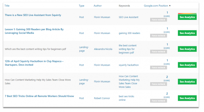Click the colored progress bar above first See Analytics

pos(187,13)
